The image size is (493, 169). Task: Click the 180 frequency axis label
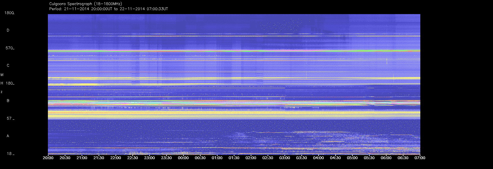click(x=10, y=83)
